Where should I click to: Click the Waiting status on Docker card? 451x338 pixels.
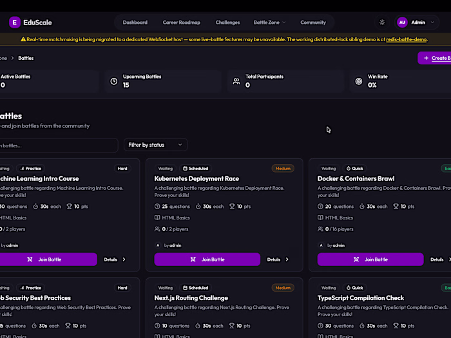[x=329, y=169]
